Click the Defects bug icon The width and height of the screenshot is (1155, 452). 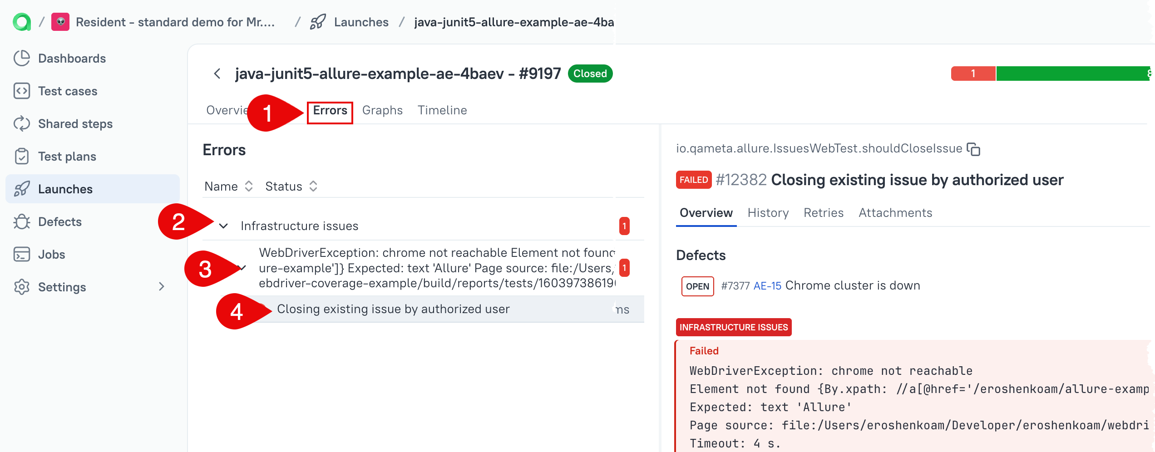coord(22,222)
